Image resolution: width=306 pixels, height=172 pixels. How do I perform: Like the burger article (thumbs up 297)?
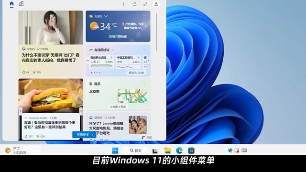[29, 136]
